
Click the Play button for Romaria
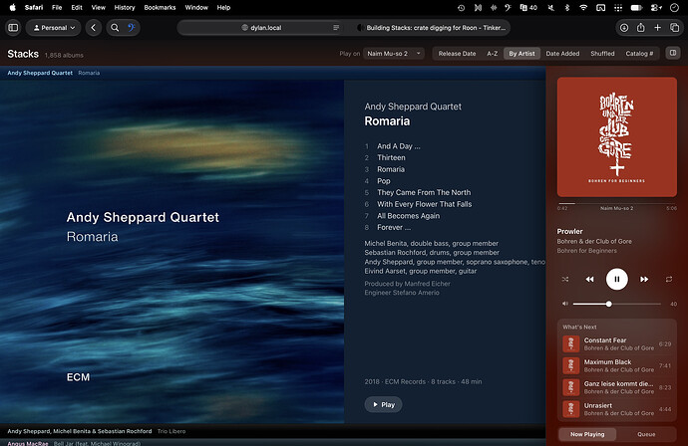[383, 404]
